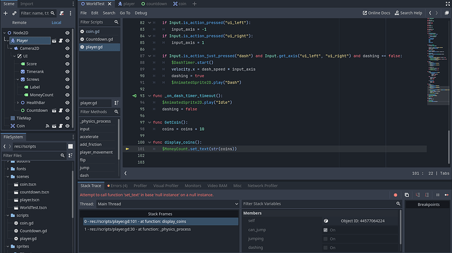Click the red skip breakpoints icon

(396, 195)
